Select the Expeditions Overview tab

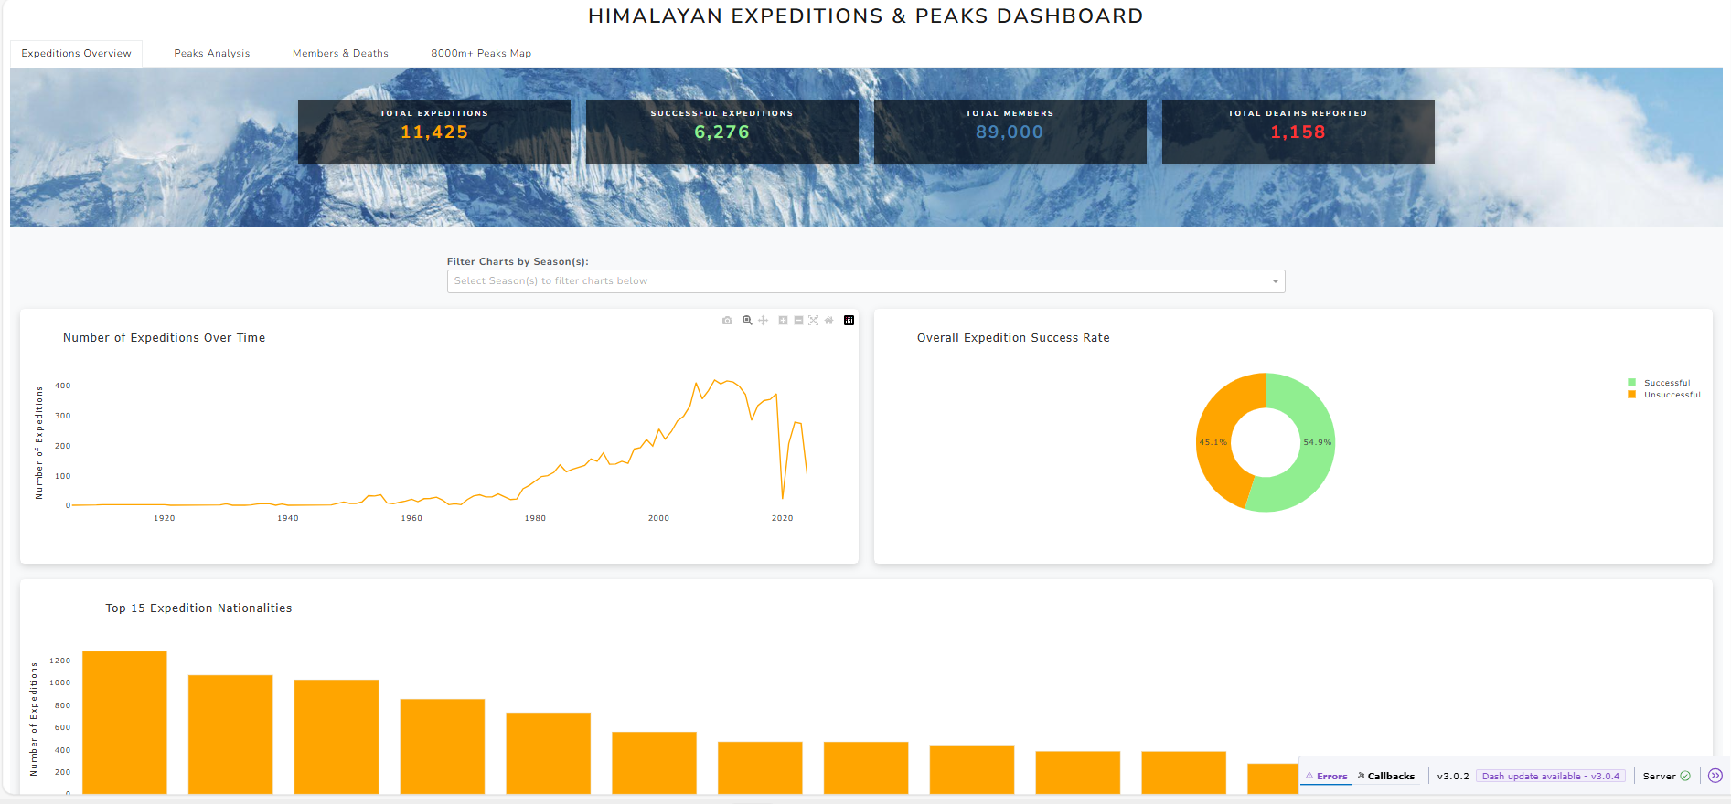coord(76,53)
